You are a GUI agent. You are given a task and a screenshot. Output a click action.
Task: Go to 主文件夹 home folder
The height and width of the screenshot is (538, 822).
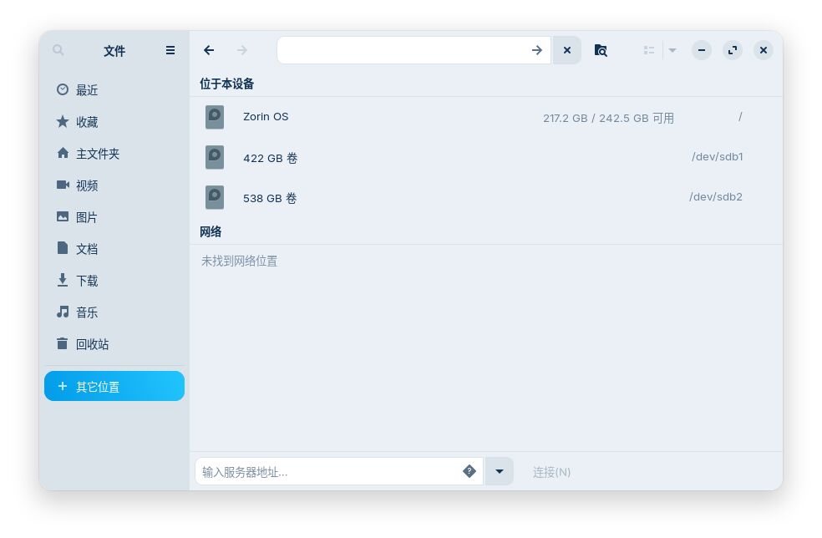[x=97, y=154]
